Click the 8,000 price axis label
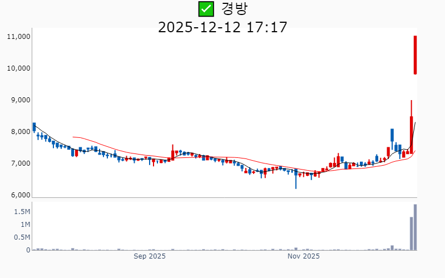This screenshot has width=445, height=278. 19,132
